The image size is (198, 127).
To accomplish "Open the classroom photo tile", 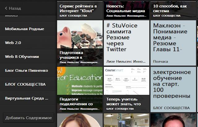I will click(127, 120).
